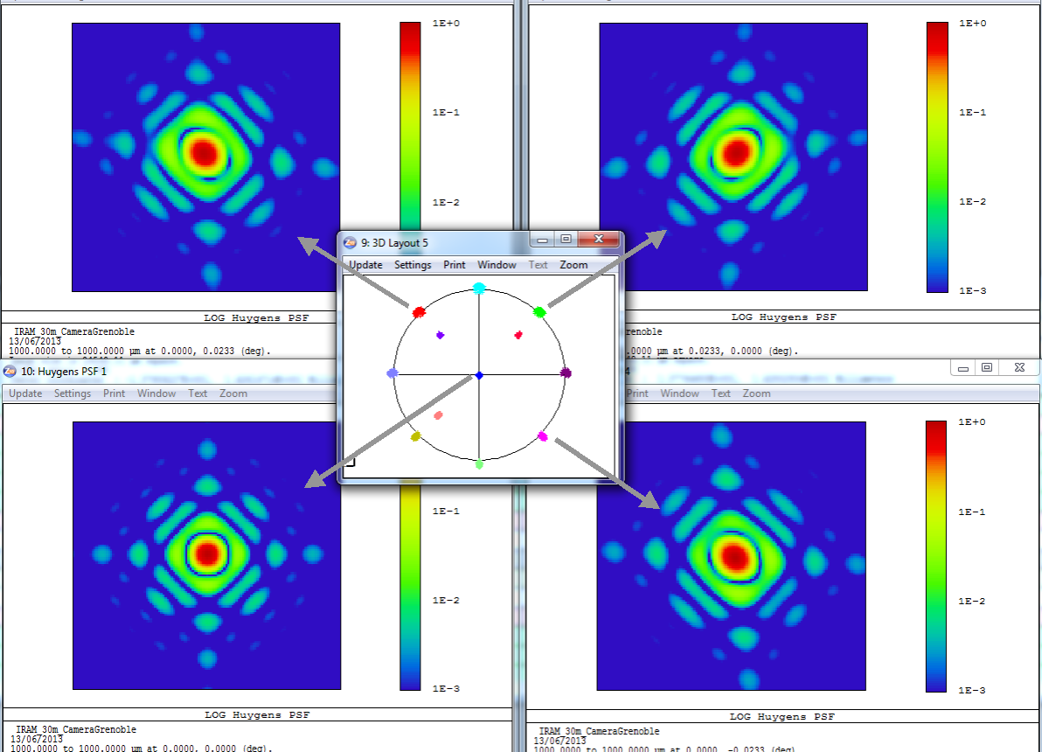1042x752 pixels.
Task: Open the Zoom menu in Huygens PSF 1
Action: coord(233,393)
